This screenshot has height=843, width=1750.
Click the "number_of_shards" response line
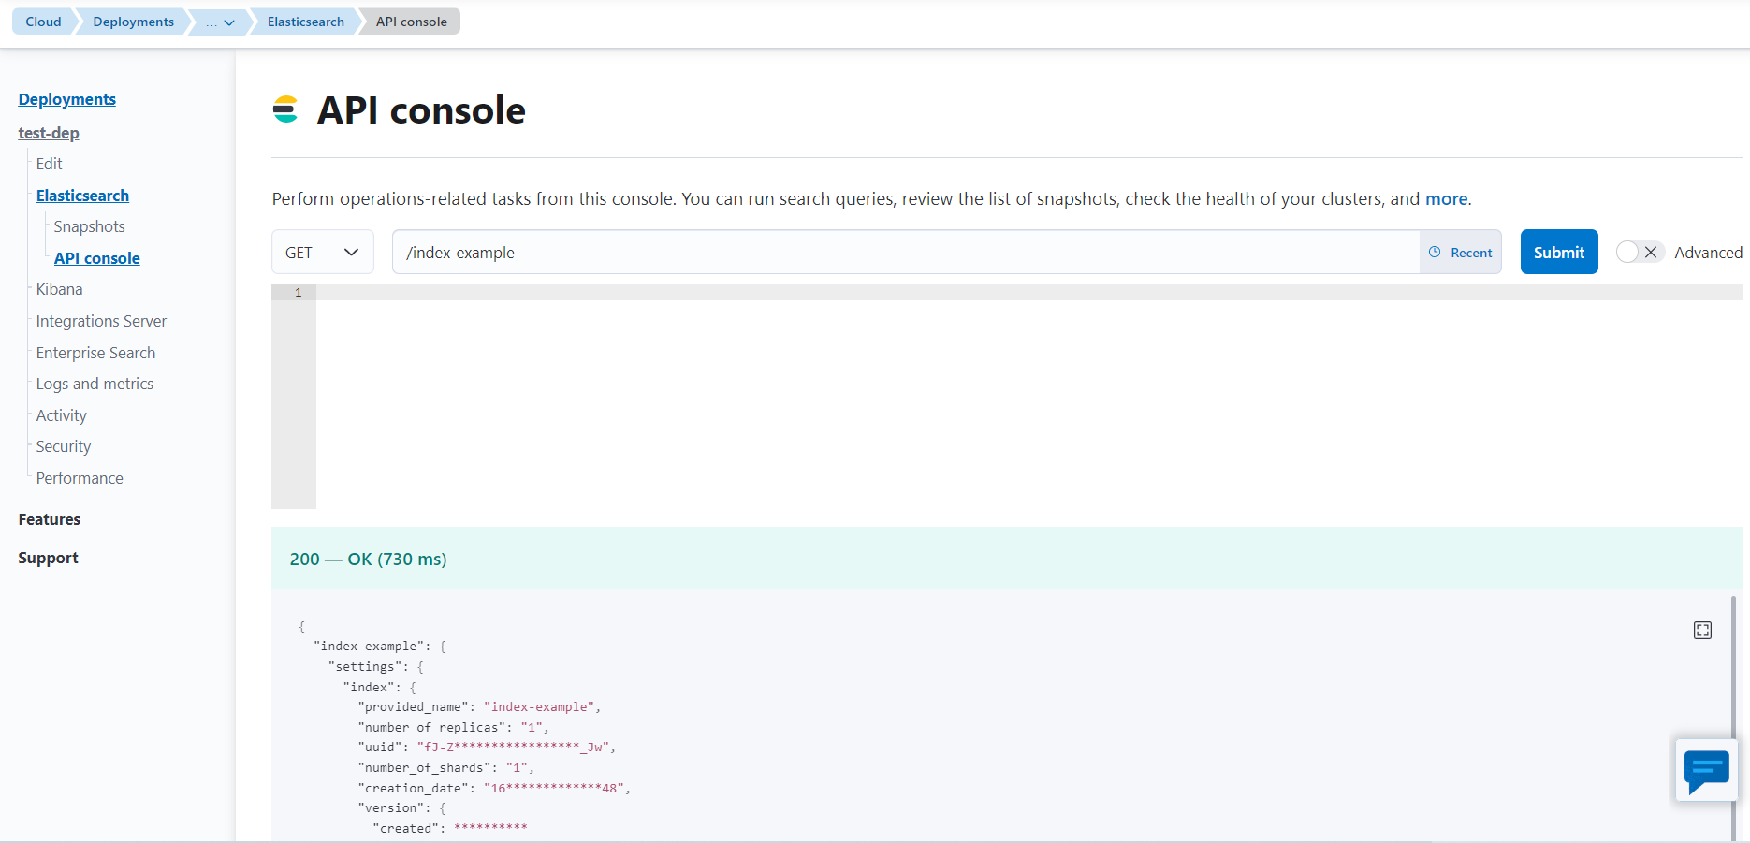tap(445, 767)
